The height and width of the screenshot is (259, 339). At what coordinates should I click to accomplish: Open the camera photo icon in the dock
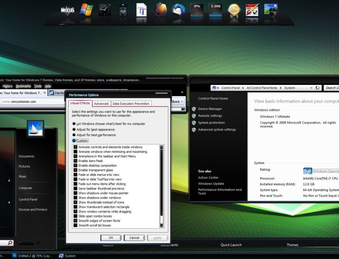tap(271, 10)
